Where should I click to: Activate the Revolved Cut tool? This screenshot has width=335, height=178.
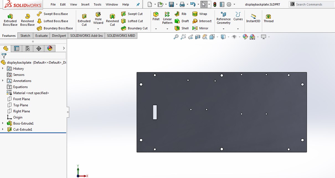112,20
